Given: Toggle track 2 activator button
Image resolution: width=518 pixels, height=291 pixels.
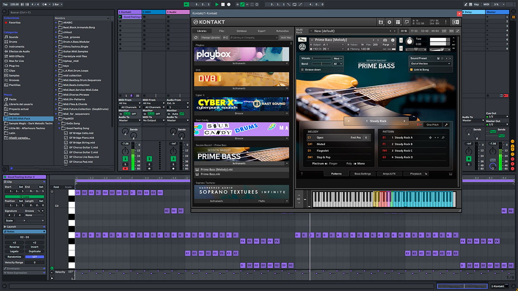Looking at the screenshot, I should (x=149, y=159).
